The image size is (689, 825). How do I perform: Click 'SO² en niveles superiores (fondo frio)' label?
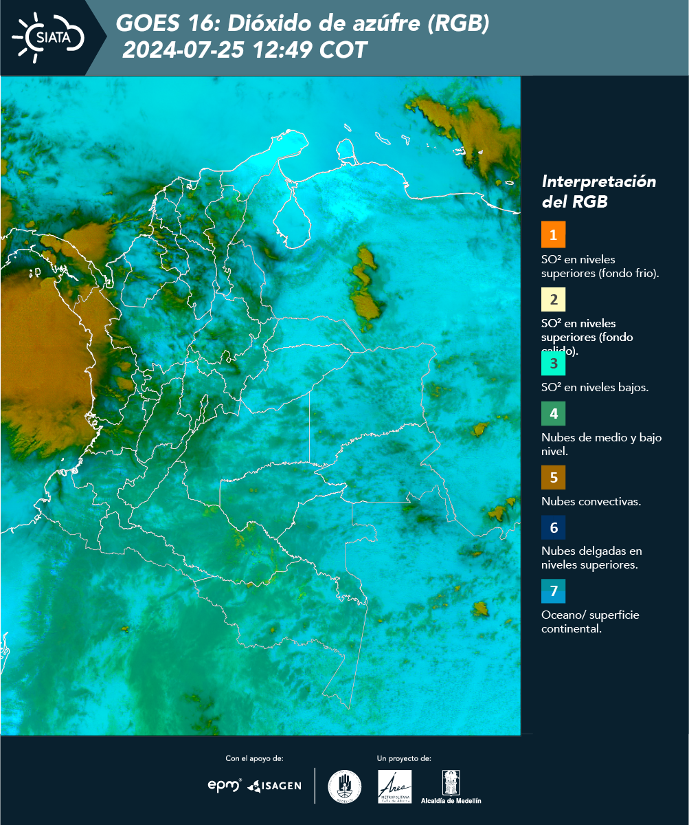[x=600, y=266]
